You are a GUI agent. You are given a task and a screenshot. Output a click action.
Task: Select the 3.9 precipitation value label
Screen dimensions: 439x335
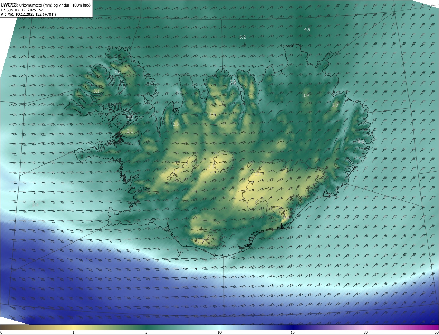[306, 96]
